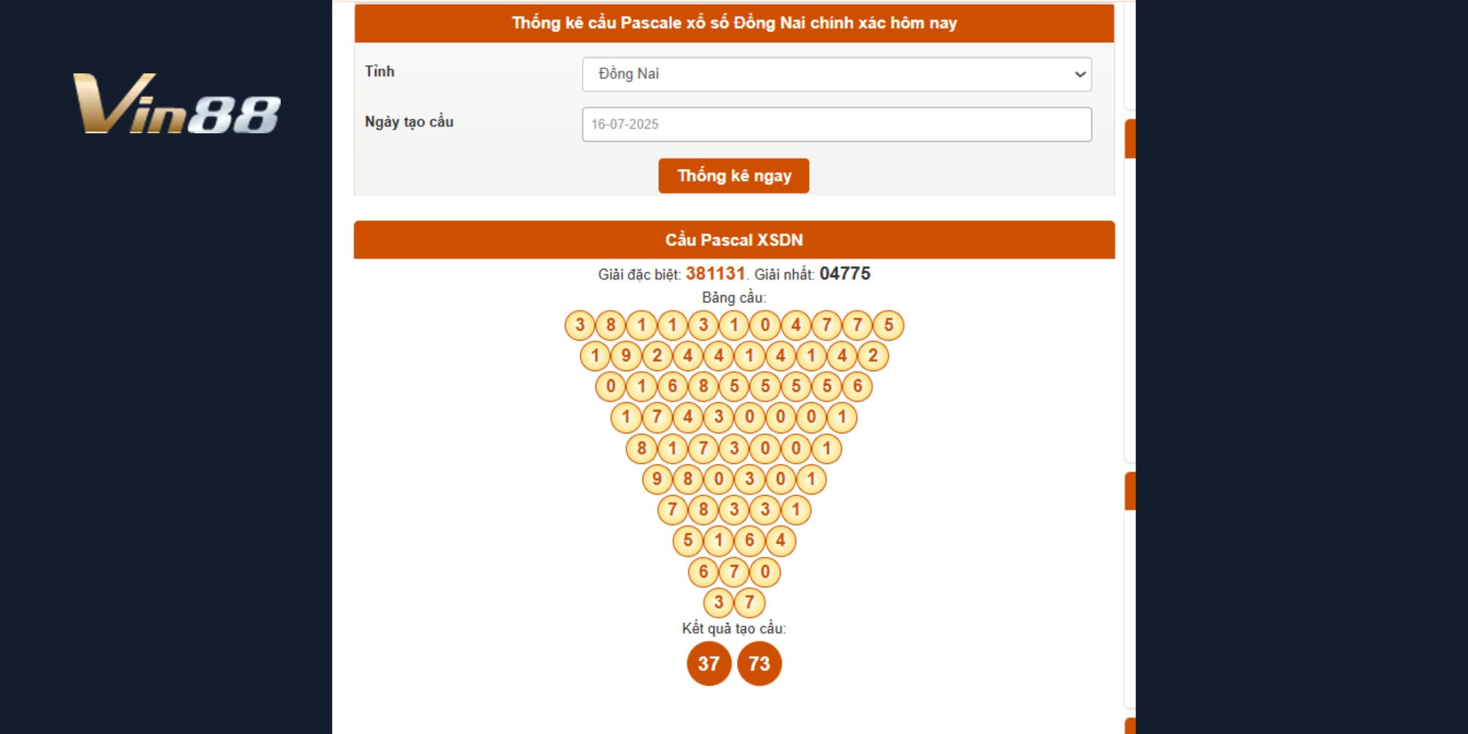Viewport: 1468px width, 734px height.
Task: Open the Tỉnh dropdown showing Đồng Nai
Action: (837, 74)
